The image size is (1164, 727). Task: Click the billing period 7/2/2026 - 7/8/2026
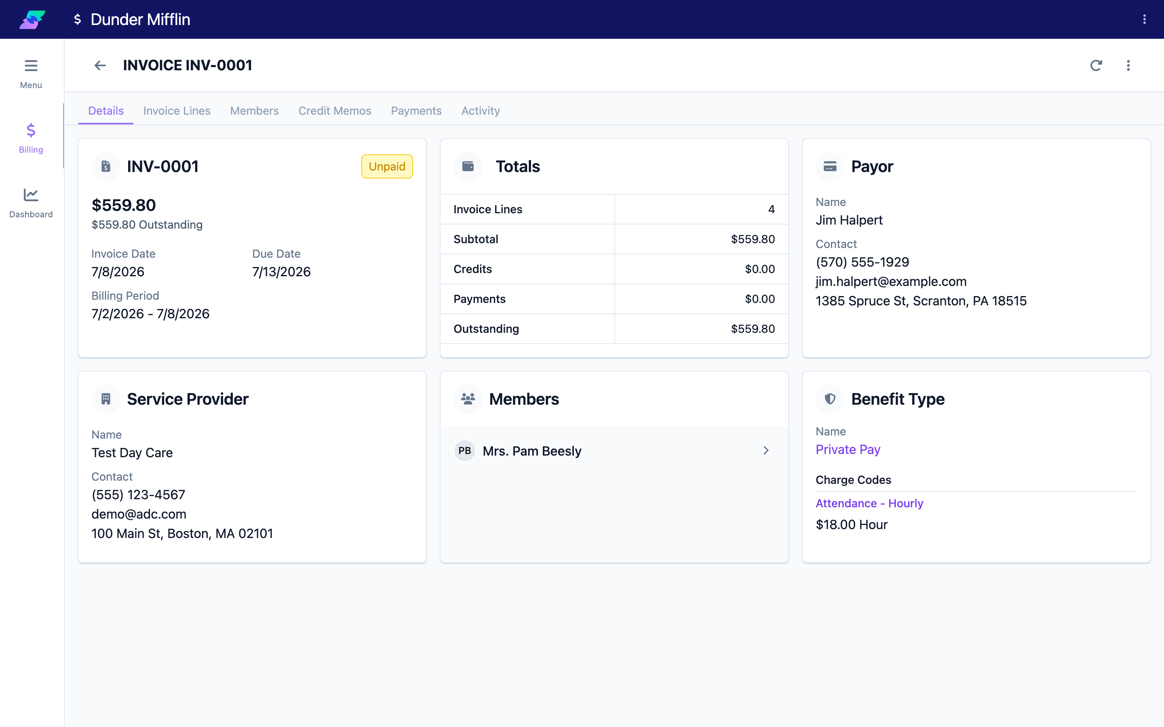[150, 313]
